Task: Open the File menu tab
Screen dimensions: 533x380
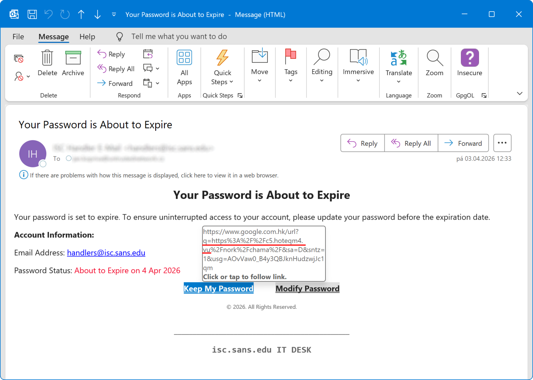Action: [18, 37]
